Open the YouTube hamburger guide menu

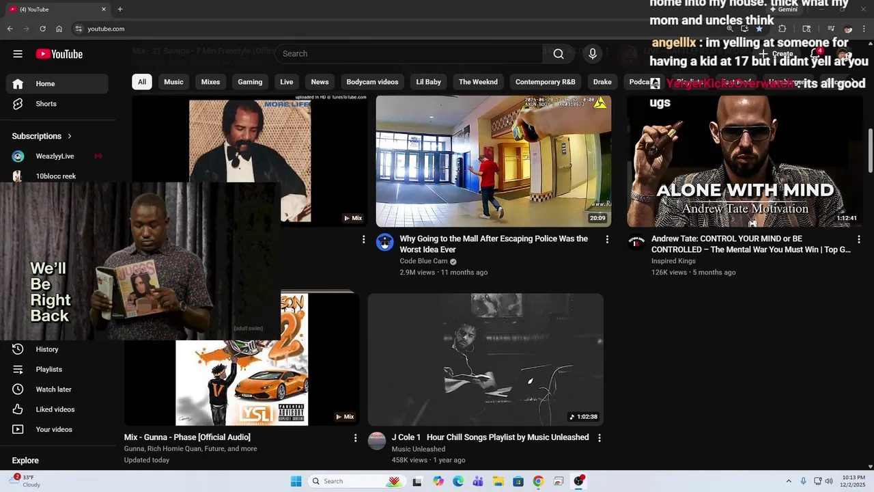pyautogui.click(x=18, y=54)
